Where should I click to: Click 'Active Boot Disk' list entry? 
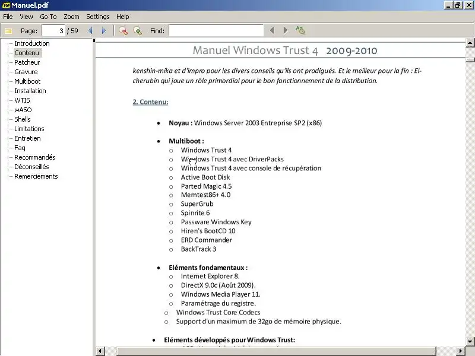(205, 177)
